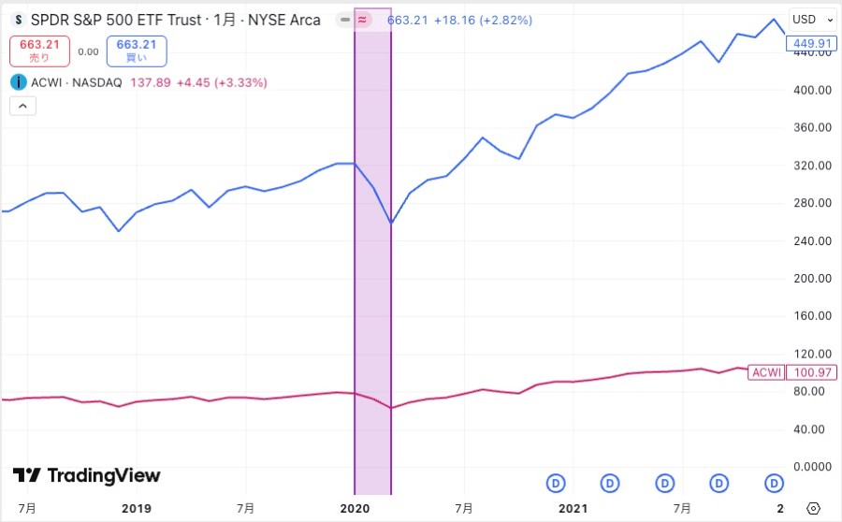Select the purple shaded 2020 date range
Screen dimensions: 842x522
coord(372,281)
